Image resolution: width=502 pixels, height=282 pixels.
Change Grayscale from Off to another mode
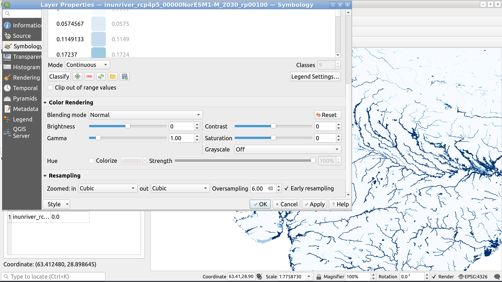(x=287, y=149)
